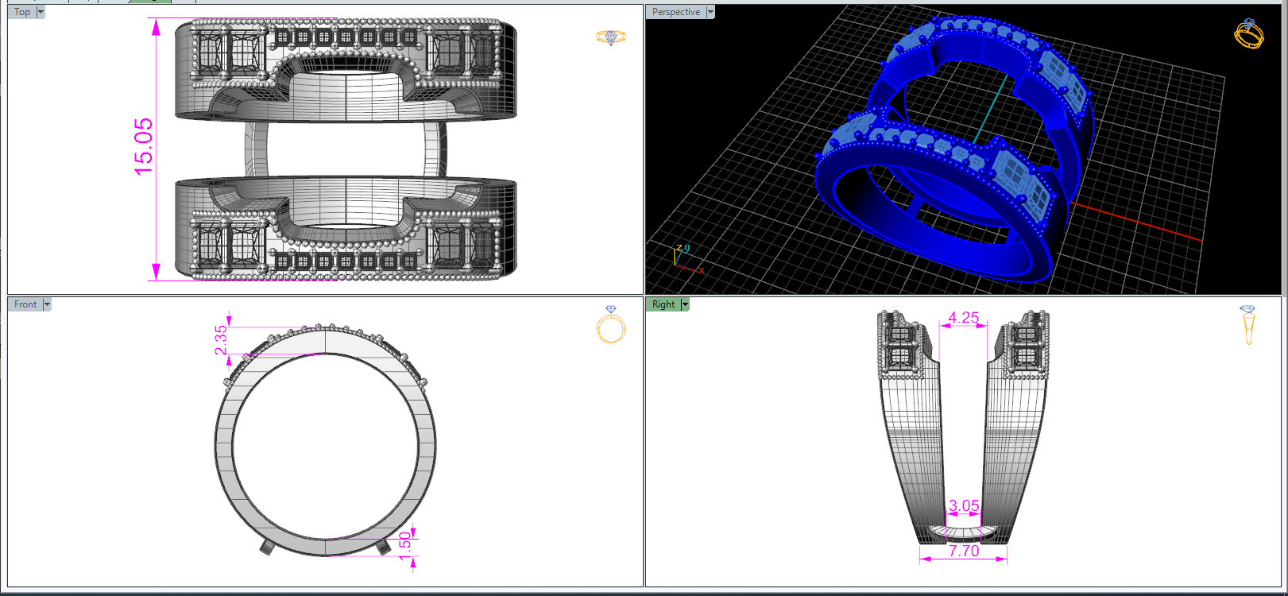Image resolution: width=1288 pixels, height=596 pixels.
Task: Select the 3.05 dimension in Right viewport
Action: click(x=964, y=505)
